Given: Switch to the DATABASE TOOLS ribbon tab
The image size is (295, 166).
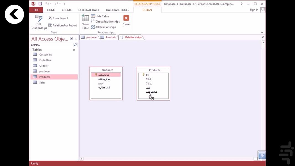Looking at the screenshot, I should 117,10.
